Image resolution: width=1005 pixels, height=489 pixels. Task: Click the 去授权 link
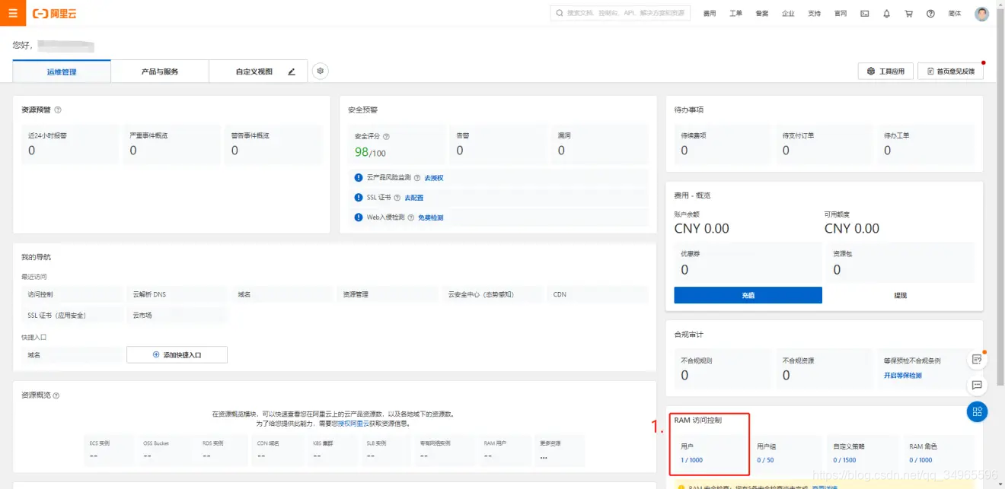(434, 178)
